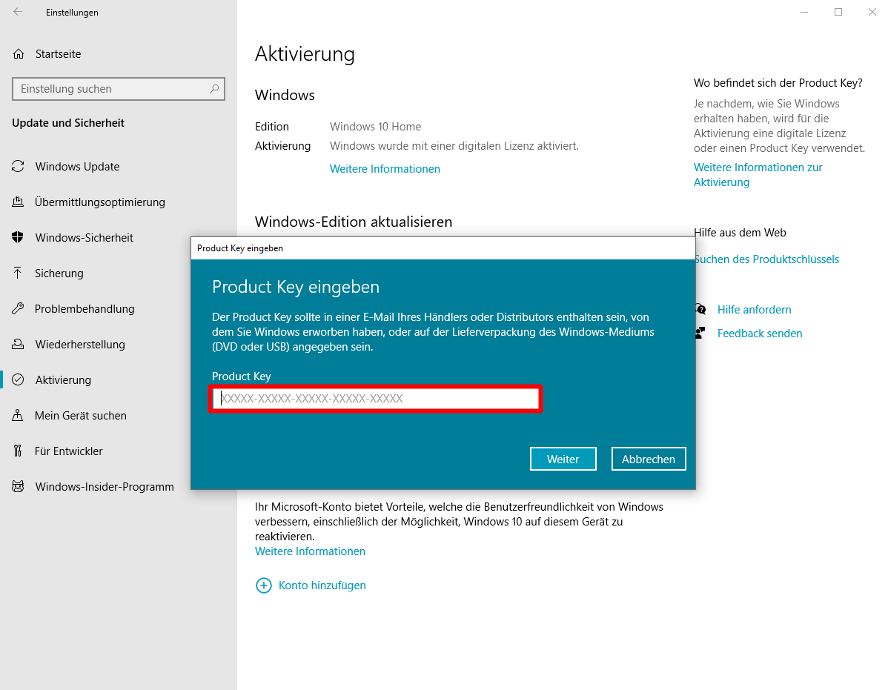
Task: Click the search magnifier icon
Action: 214,89
